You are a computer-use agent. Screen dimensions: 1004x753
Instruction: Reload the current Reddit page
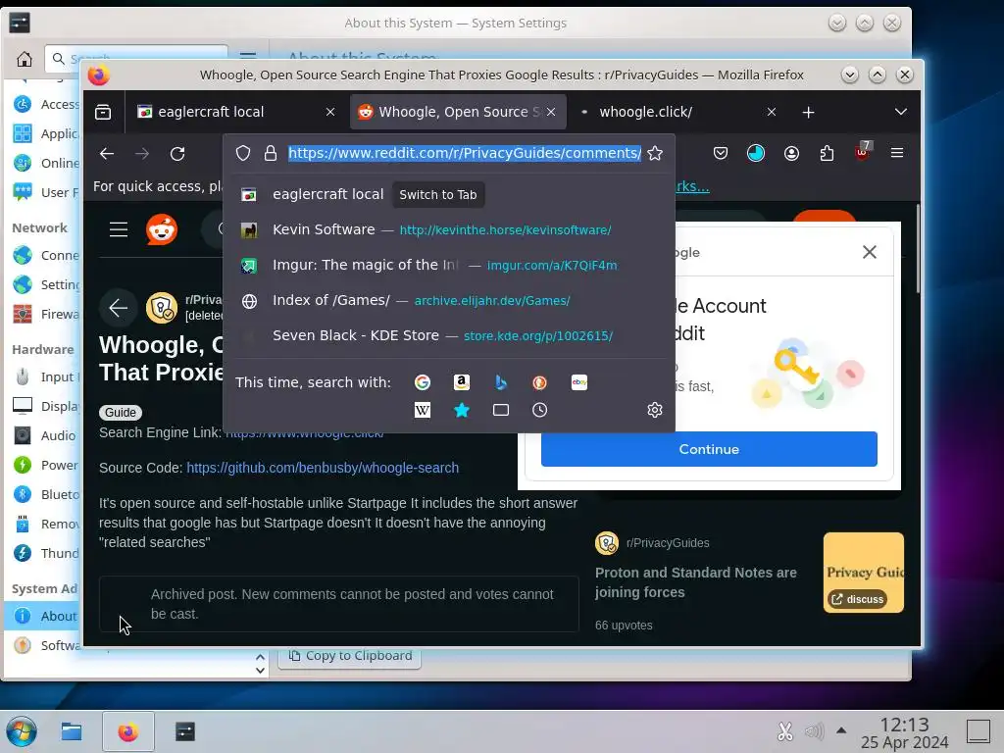tap(177, 154)
